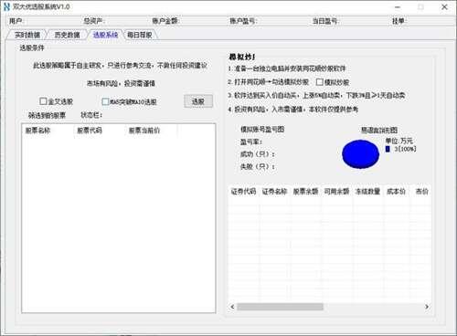Click the horizontal scrollbar thumb of holdings table
Viewport: 457px width, 336px height.
coord(280,307)
